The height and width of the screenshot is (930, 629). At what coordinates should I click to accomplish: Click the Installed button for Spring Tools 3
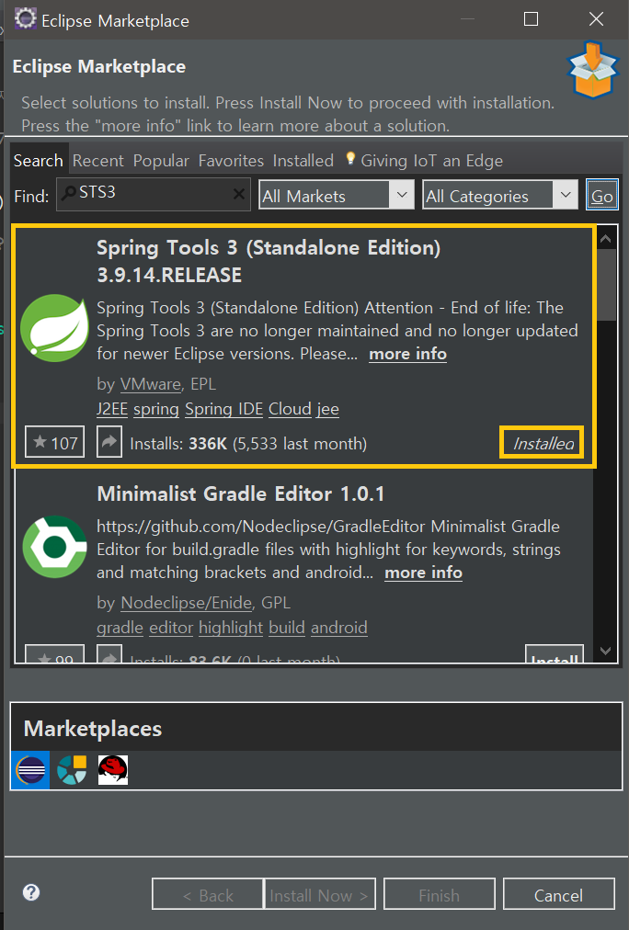tap(543, 443)
